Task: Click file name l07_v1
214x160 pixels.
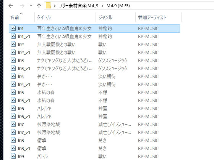Action: coord(24,133)
